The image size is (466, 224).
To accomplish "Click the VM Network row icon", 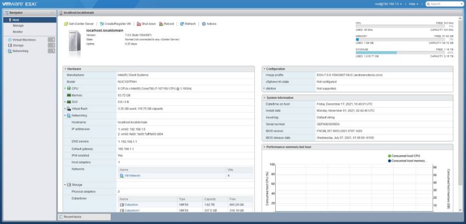I will (x=122, y=176).
